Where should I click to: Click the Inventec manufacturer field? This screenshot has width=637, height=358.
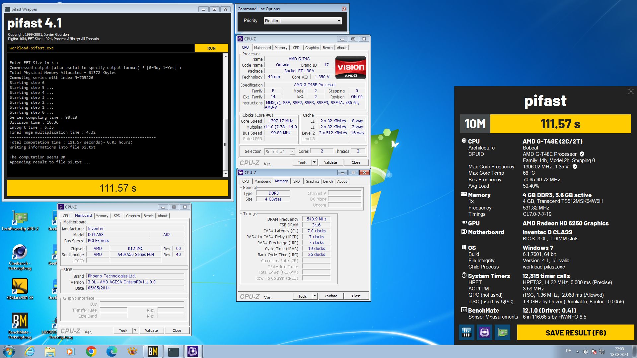[x=135, y=229]
